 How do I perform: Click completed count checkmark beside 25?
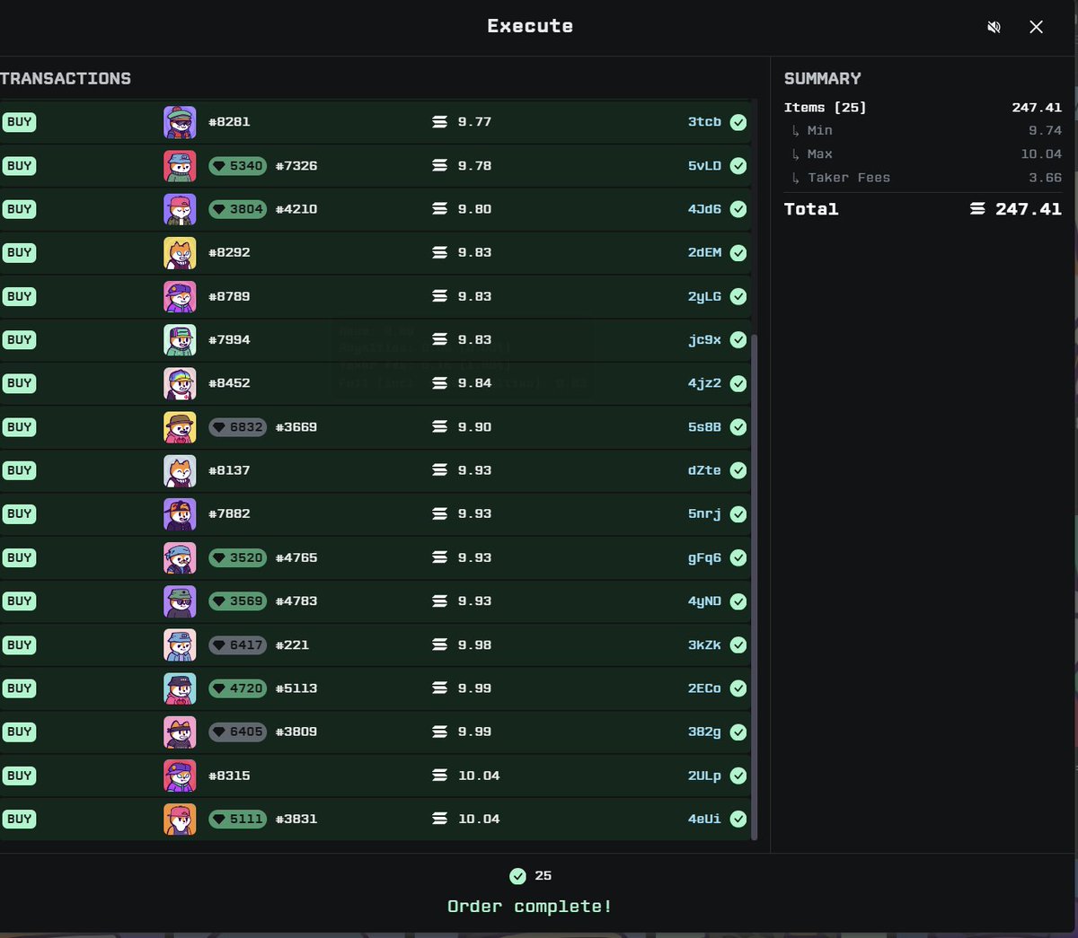517,876
